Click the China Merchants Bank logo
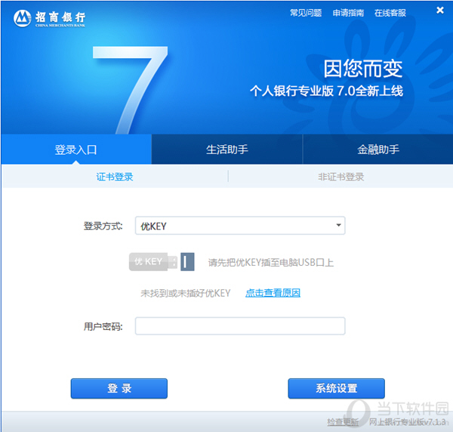 [49, 18]
